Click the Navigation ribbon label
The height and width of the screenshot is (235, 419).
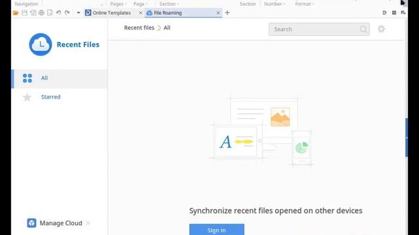(26, 4)
